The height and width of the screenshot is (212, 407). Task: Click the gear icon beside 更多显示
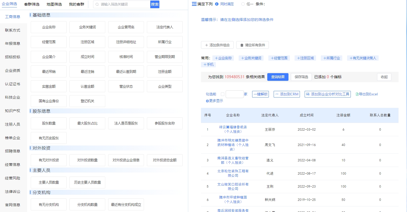(207, 101)
